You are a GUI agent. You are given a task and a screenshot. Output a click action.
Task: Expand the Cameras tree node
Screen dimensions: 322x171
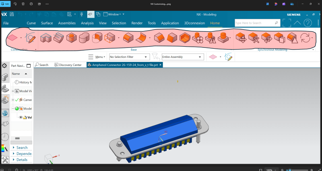(x=13, y=100)
